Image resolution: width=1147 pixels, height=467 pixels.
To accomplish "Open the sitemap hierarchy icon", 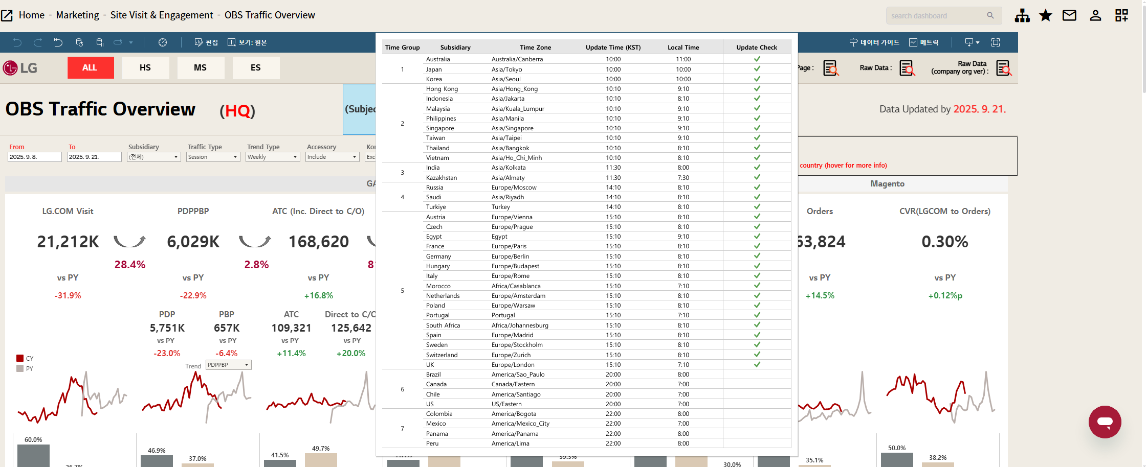I will click(1022, 16).
